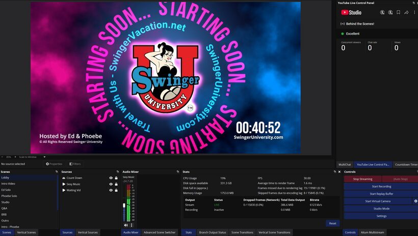
Task: Click the first monetization icon in YouTube Studio
Action: (382, 13)
